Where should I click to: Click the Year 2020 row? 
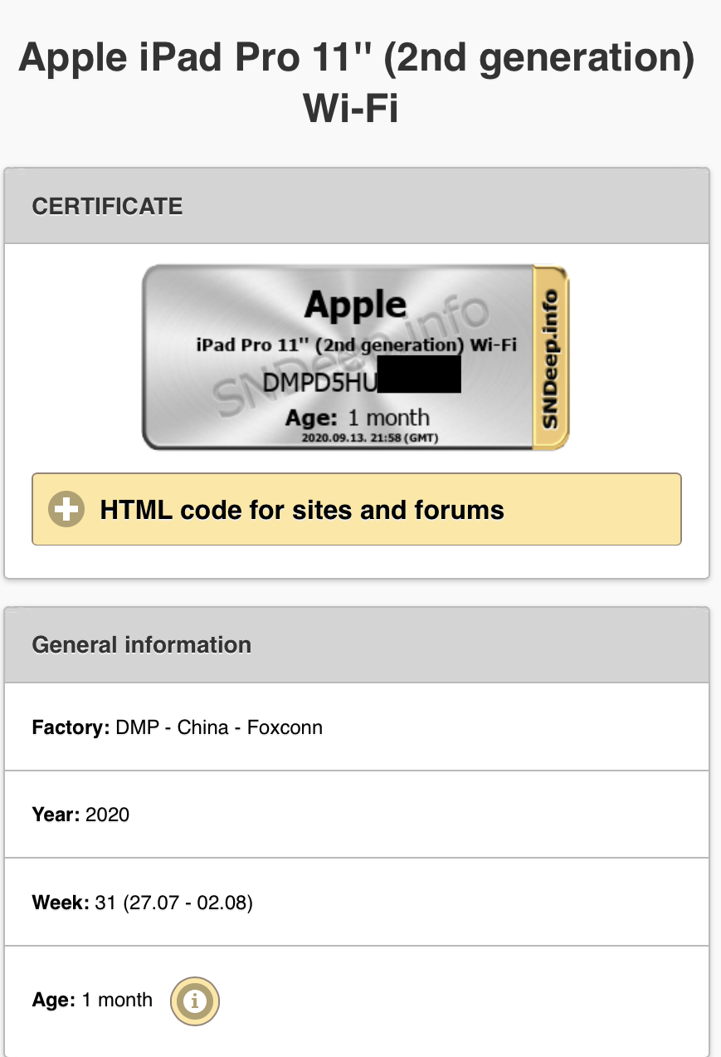click(x=357, y=815)
